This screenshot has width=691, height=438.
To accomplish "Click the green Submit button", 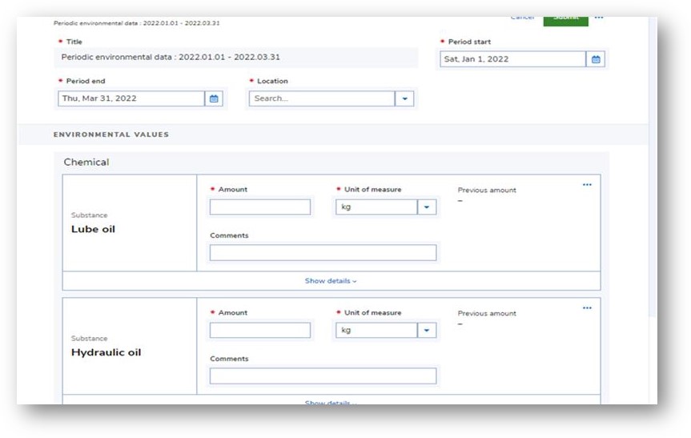I will pos(565,20).
